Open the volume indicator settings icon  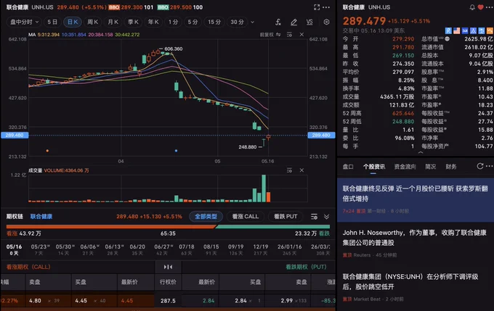290,170
